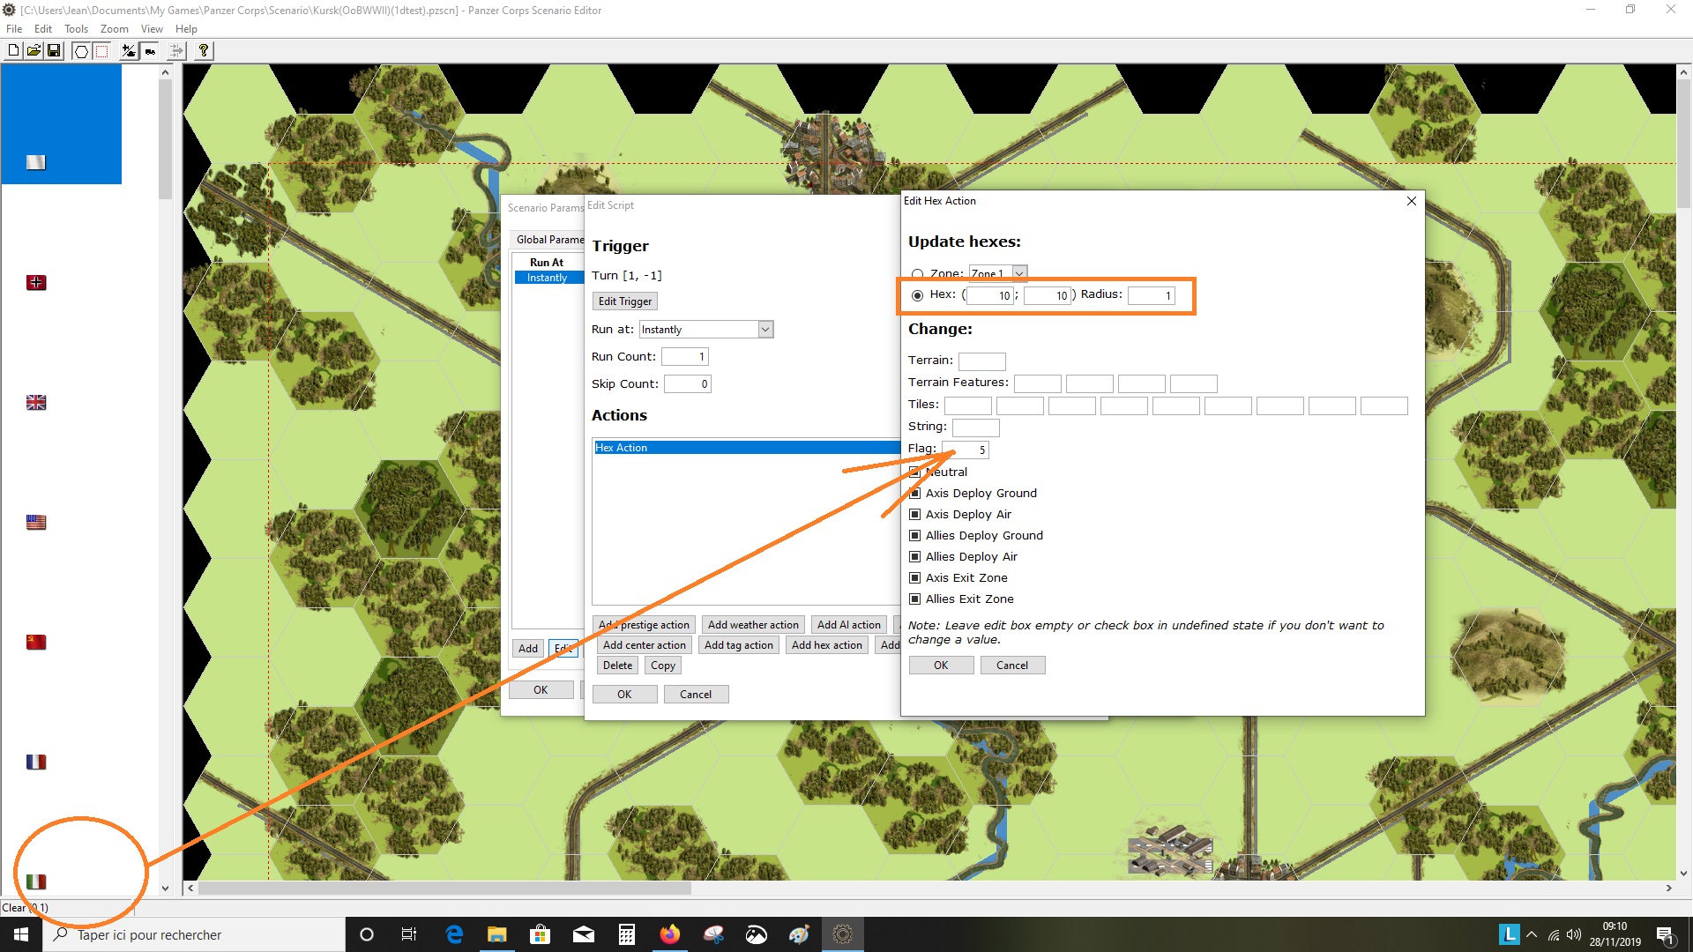Click the Run Count input field
This screenshot has width=1693, height=952.
click(x=685, y=357)
